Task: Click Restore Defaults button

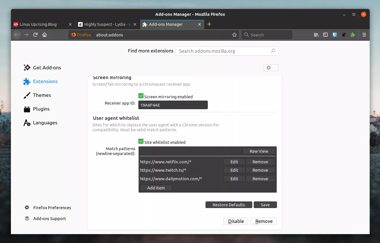Action: [229, 205]
